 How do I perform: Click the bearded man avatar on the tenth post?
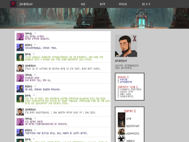(20, 133)
